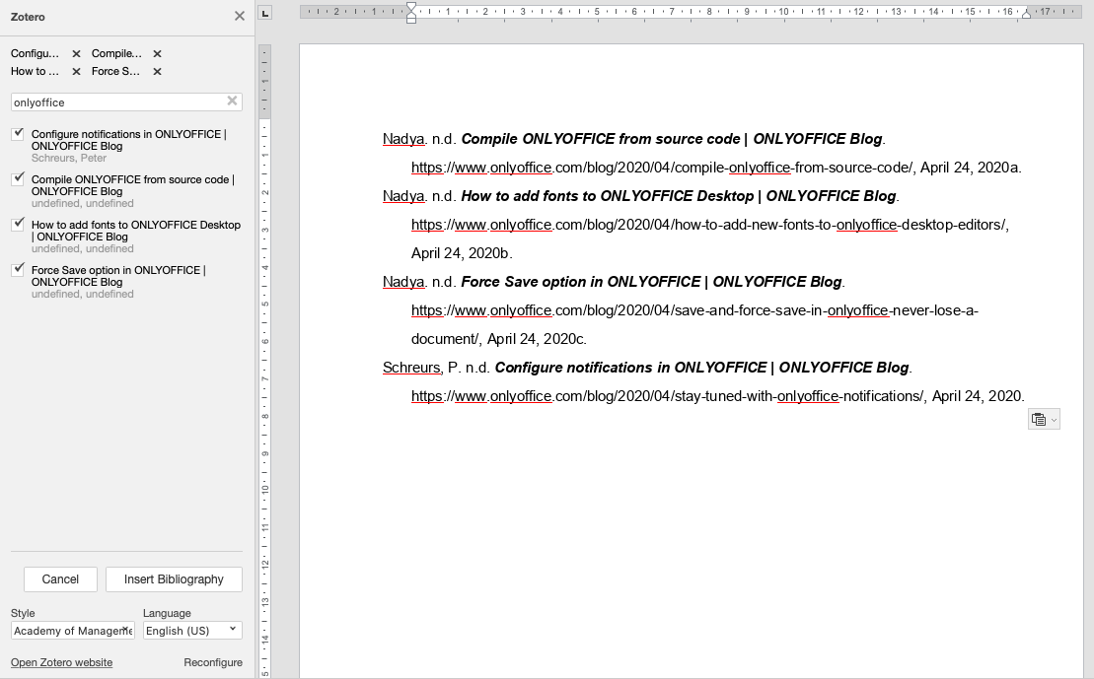Click the left indent marker below ruler
This screenshot has width=1094, height=679.
tap(411, 18)
